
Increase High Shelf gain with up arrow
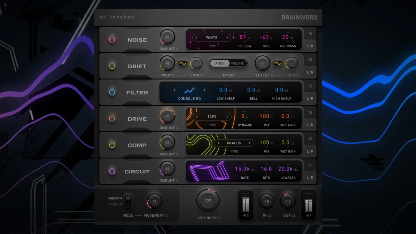click(x=281, y=85)
